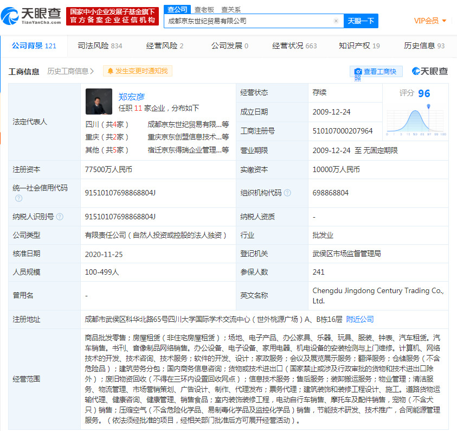Click business status value 存续
457x431 pixels.
pos(319,93)
